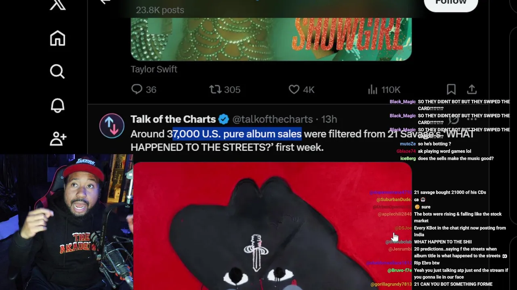
Task: Click the Taylor Swift caption text
Action: (154, 69)
